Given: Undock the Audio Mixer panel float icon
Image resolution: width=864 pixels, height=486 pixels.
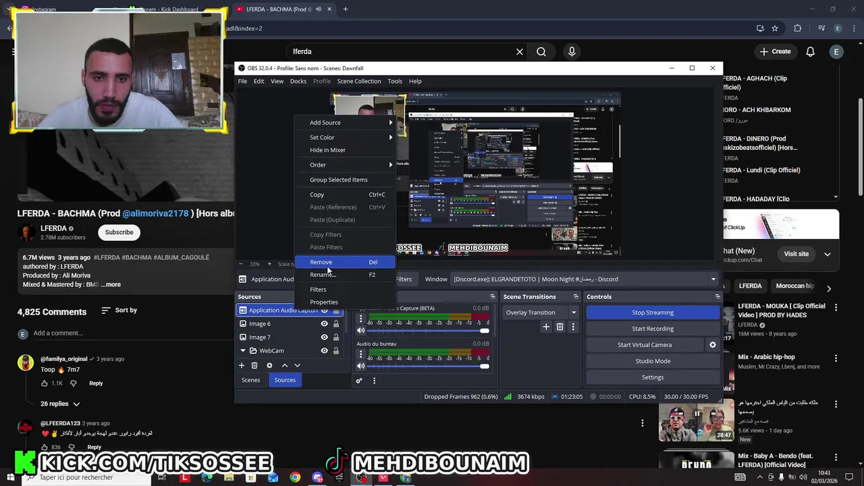Looking at the screenshot, I should pos(492,296).
